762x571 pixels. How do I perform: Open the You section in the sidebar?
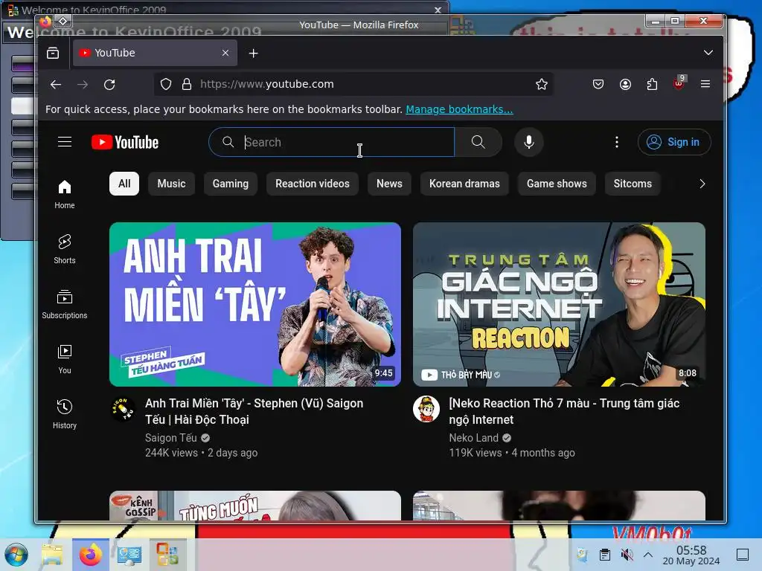coord(65,359)
